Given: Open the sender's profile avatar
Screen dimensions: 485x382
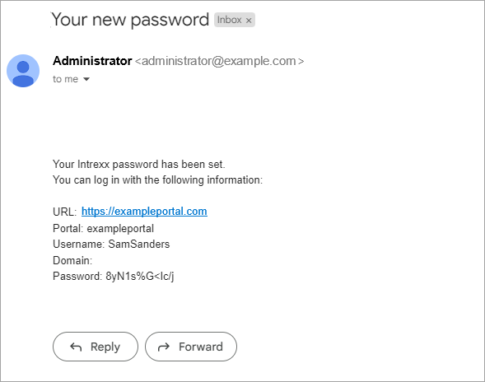Looking at the screenshot, I should (x=23, y=71).
